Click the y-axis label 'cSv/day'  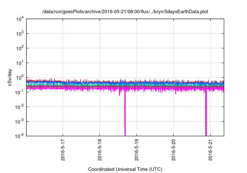[10, 77]
